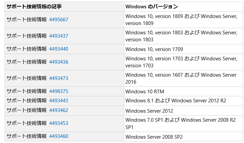Select the cell reading only 'Windows Server 2012'

point(183,111)
